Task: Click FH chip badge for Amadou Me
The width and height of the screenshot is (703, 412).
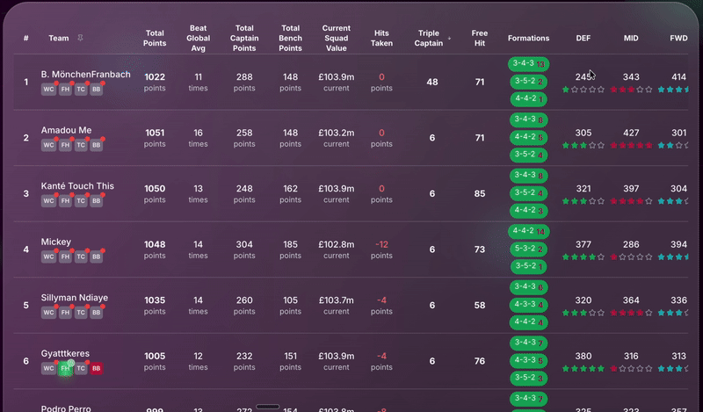Action: click(x=65, y=145)
